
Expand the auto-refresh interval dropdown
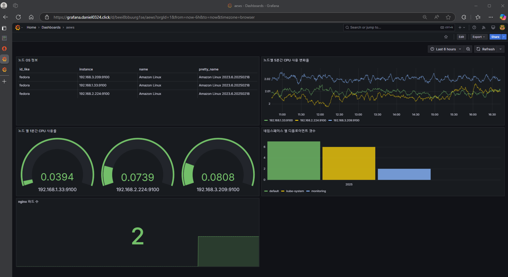pos(501,49)
